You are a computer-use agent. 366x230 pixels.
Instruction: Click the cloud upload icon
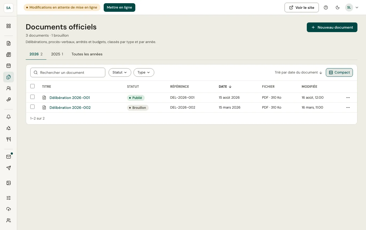(x=9, y=209)
